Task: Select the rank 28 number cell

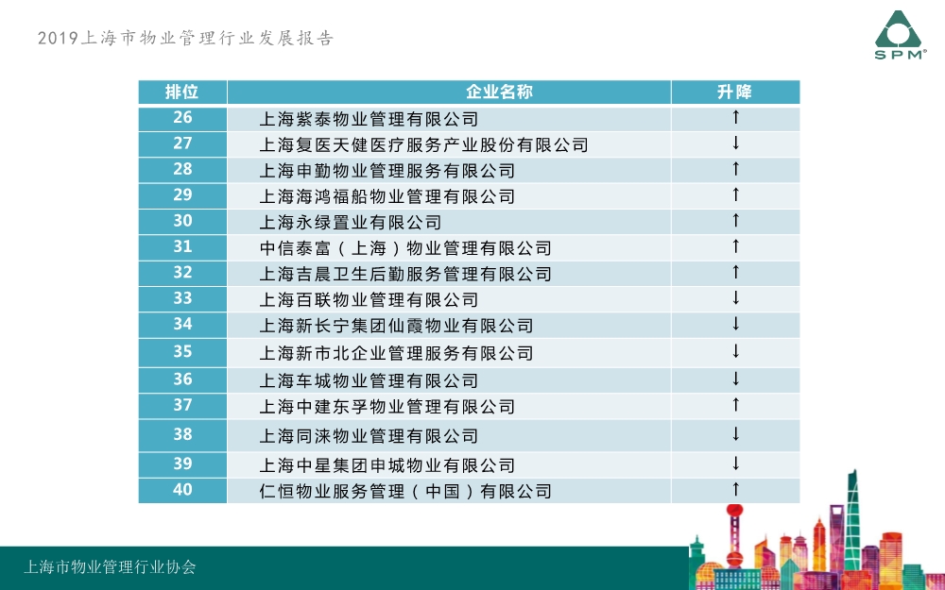Action: click(182, 169)
